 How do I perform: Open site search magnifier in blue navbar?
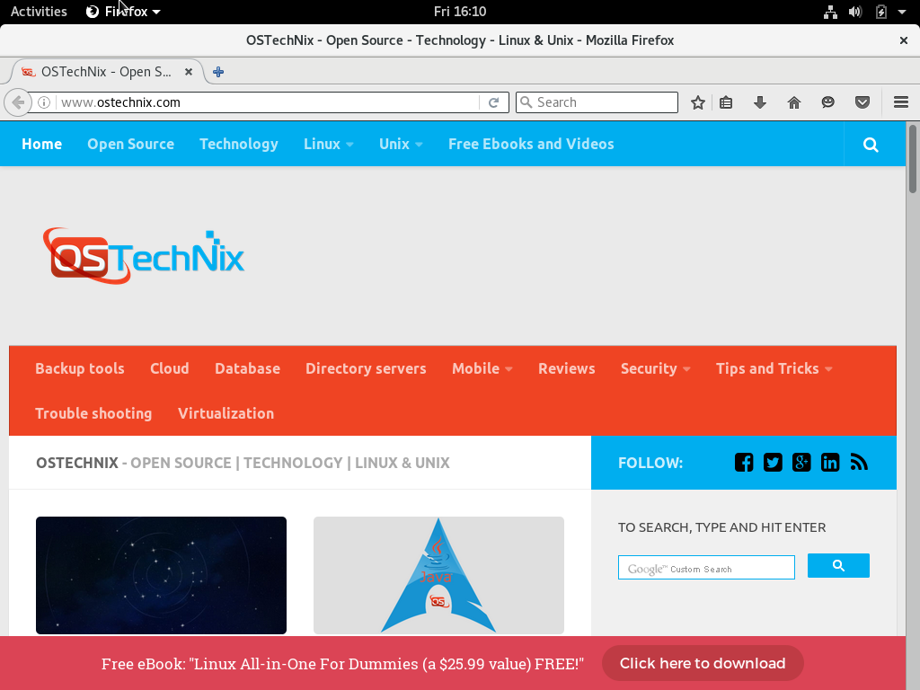871,145
